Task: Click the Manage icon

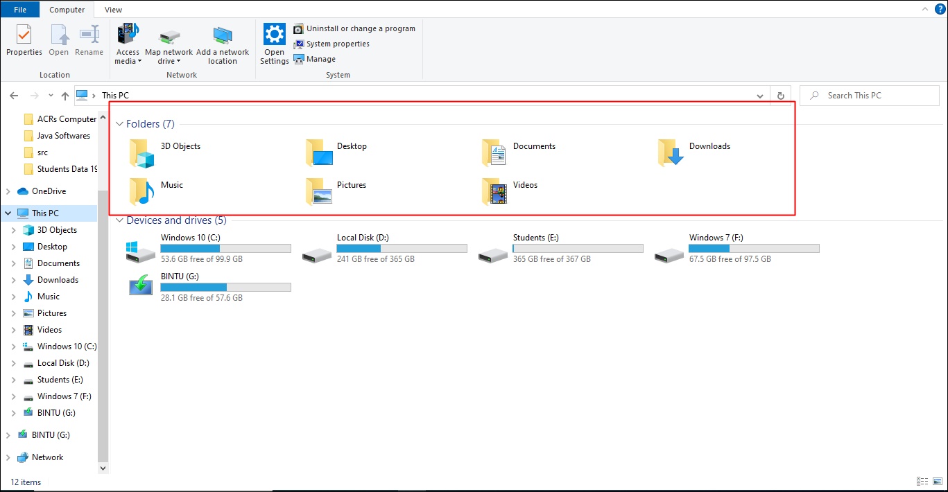Action: [x=299, y=59]
